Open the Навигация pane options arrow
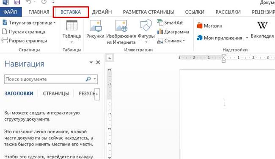 [91, 62]
